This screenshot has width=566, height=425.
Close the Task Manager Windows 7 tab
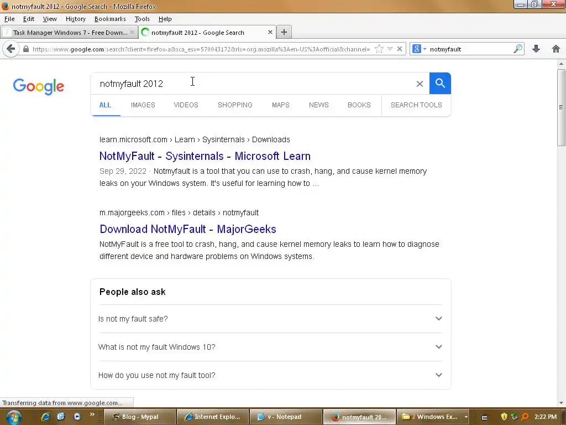132,32
